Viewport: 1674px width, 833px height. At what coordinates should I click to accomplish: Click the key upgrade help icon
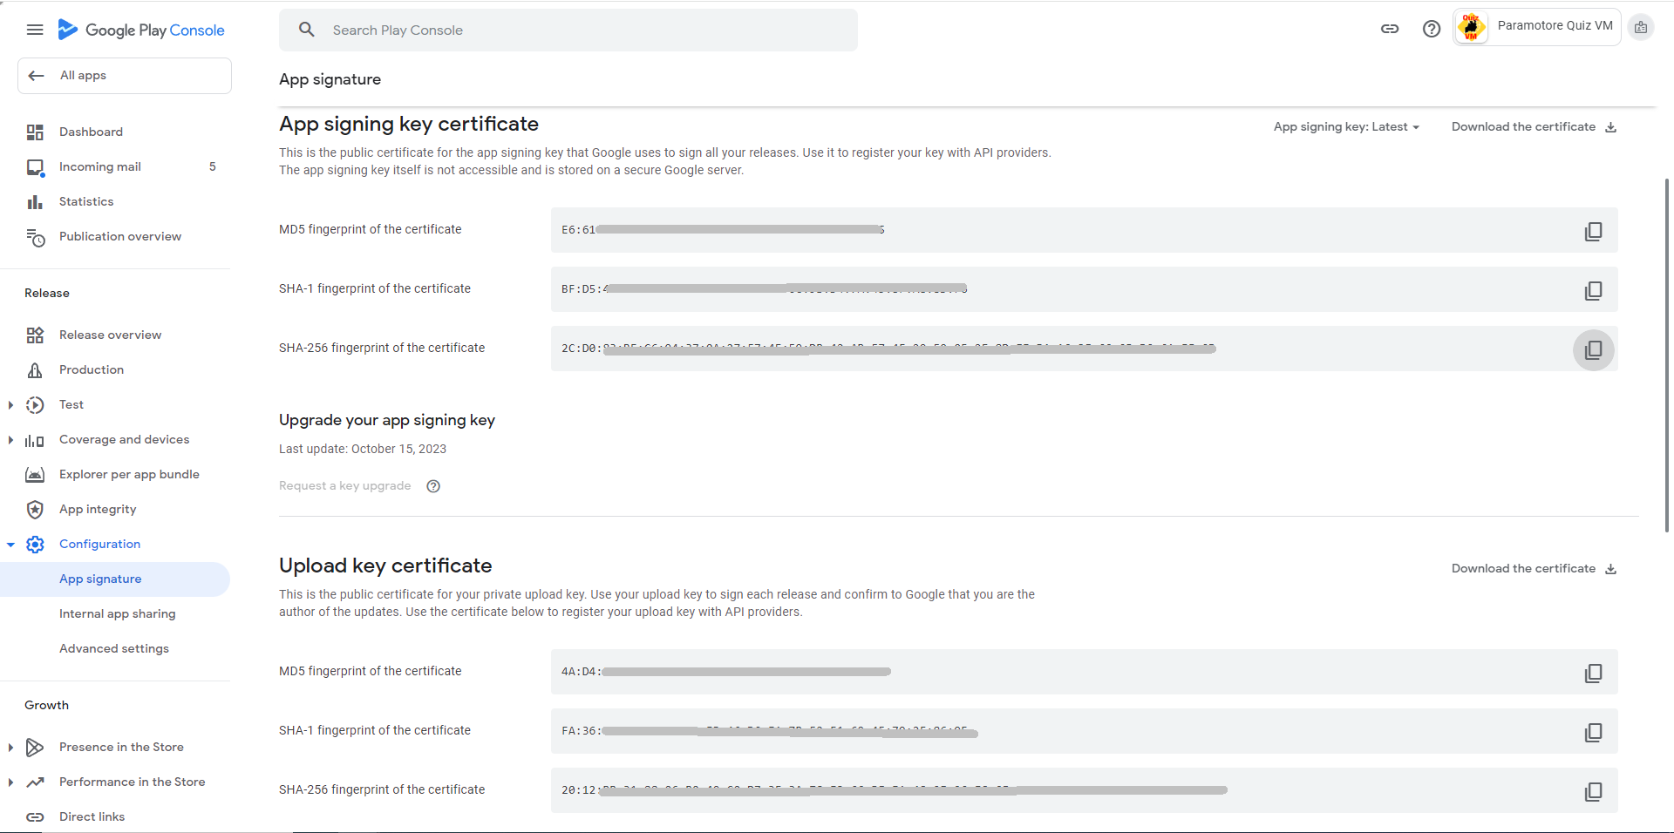(x=433, y=486)
